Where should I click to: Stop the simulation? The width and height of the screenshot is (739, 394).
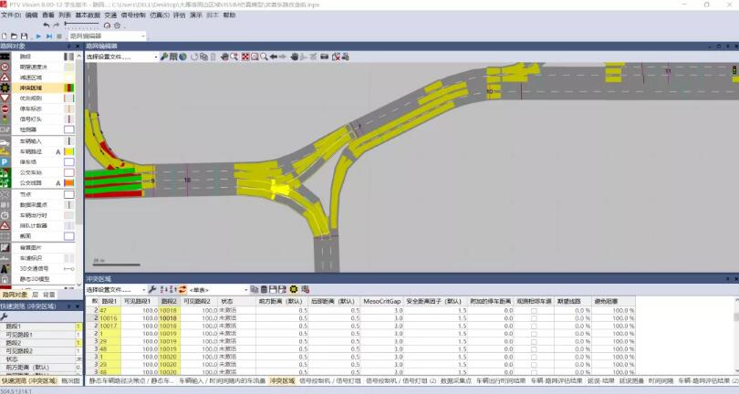[59, 36]
